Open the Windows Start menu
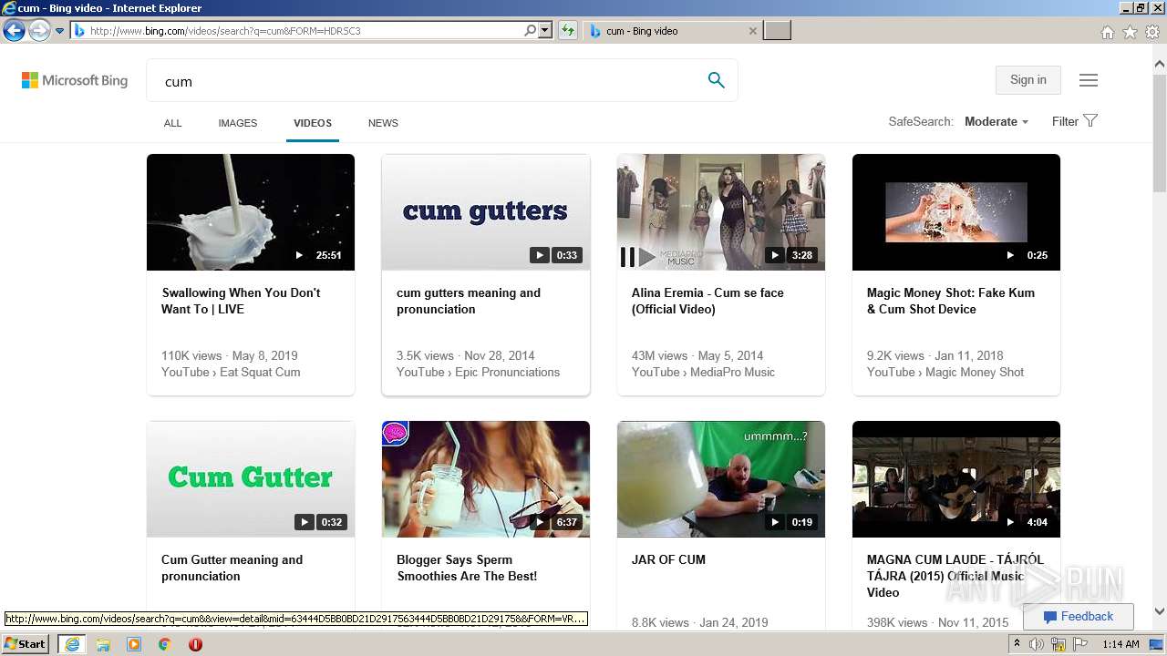Image resolution: width=1167 pixels, height=656 pixels. (x=26, y=644)
